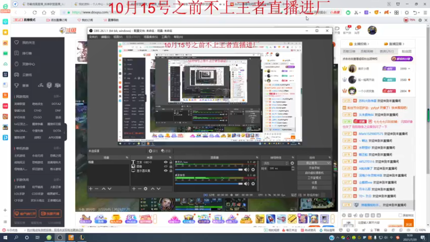Toggle block effects checkbox above chat input

coord(400,216)
